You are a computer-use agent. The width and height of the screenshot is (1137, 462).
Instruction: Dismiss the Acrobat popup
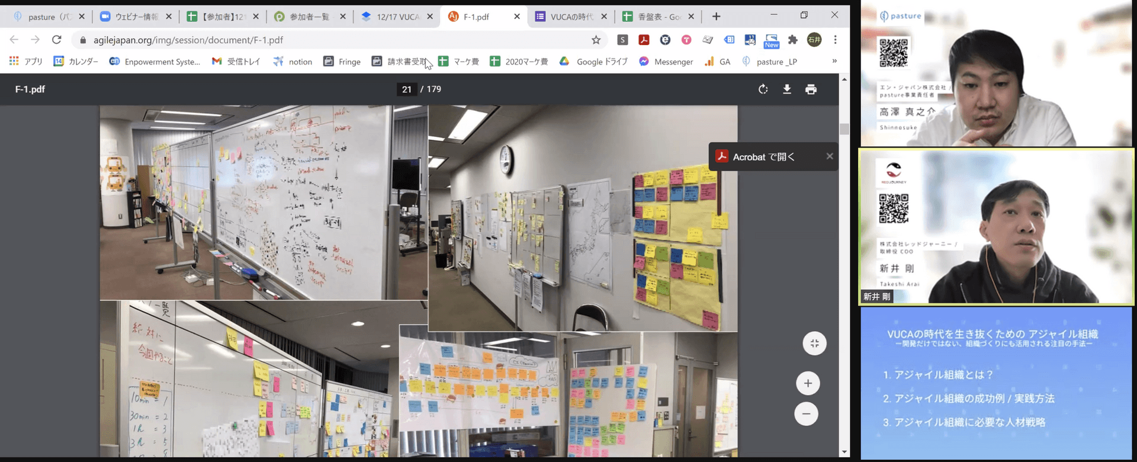tap(829, 156)
